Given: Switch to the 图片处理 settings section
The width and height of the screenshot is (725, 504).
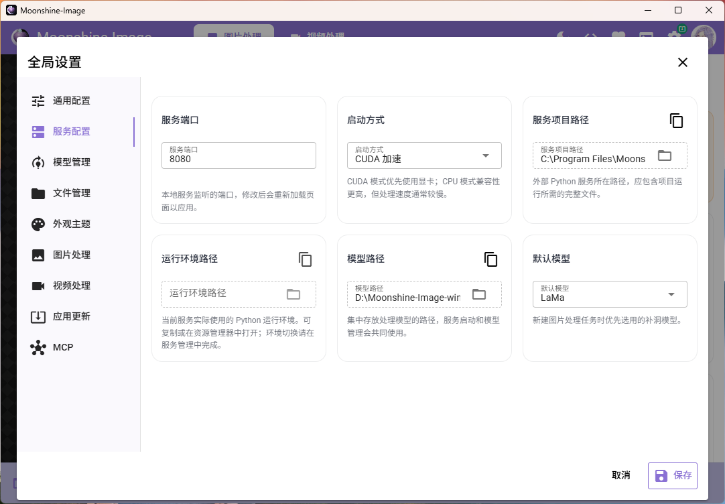Looking at the screenshot, I should pyautogui.click(x=77, y=255).
